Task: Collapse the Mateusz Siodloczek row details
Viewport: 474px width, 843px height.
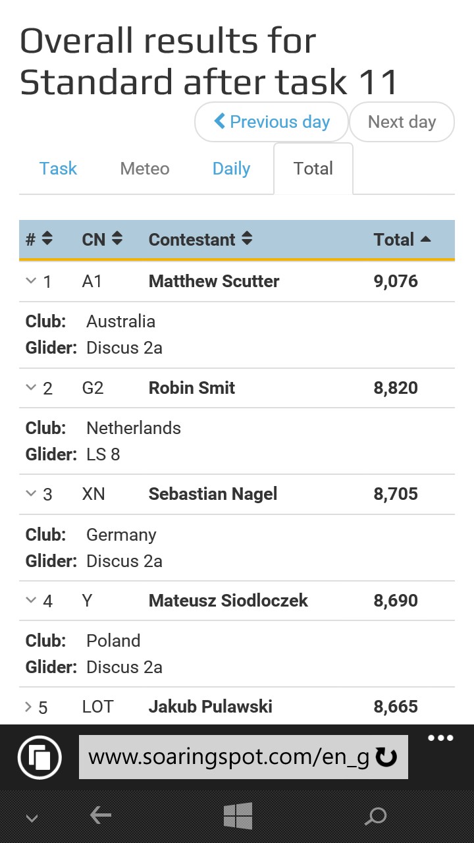Action: (x=30, y=600)
